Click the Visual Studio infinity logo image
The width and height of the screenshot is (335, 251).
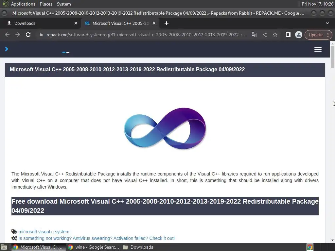165,128
